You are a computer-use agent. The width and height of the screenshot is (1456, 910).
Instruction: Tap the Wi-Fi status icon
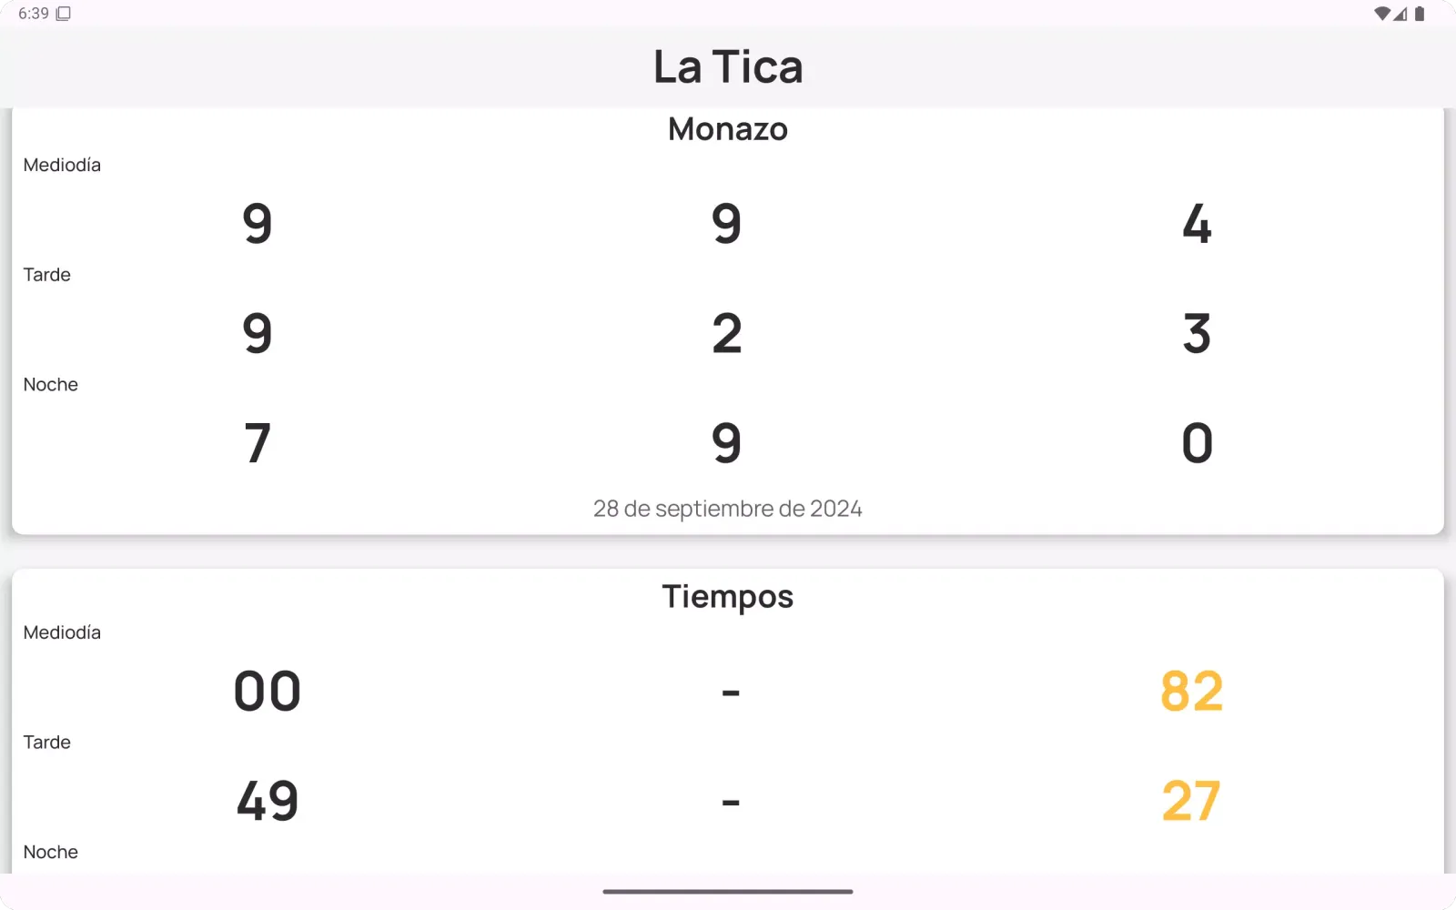coord(1381,14)
